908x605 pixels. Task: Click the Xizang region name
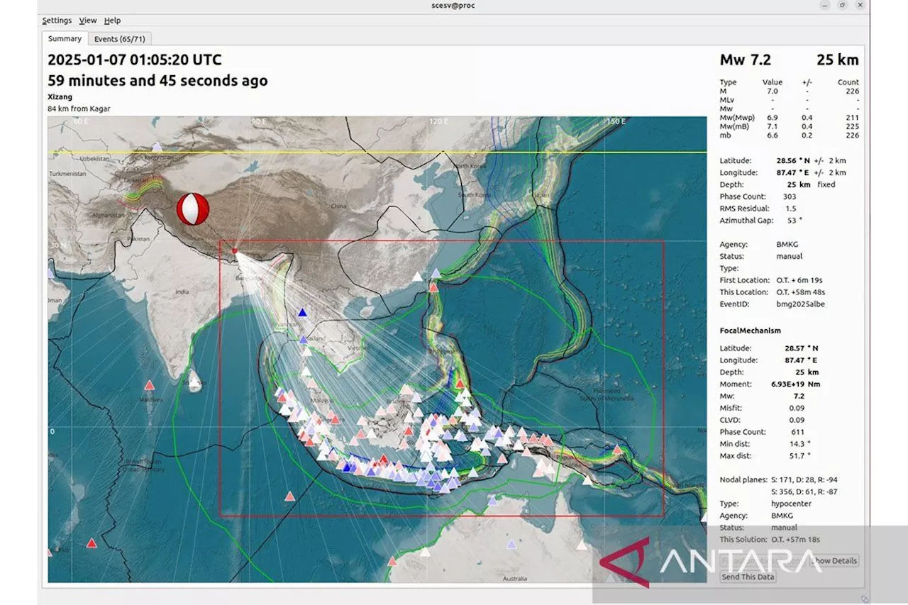click(x=60, y=96)
